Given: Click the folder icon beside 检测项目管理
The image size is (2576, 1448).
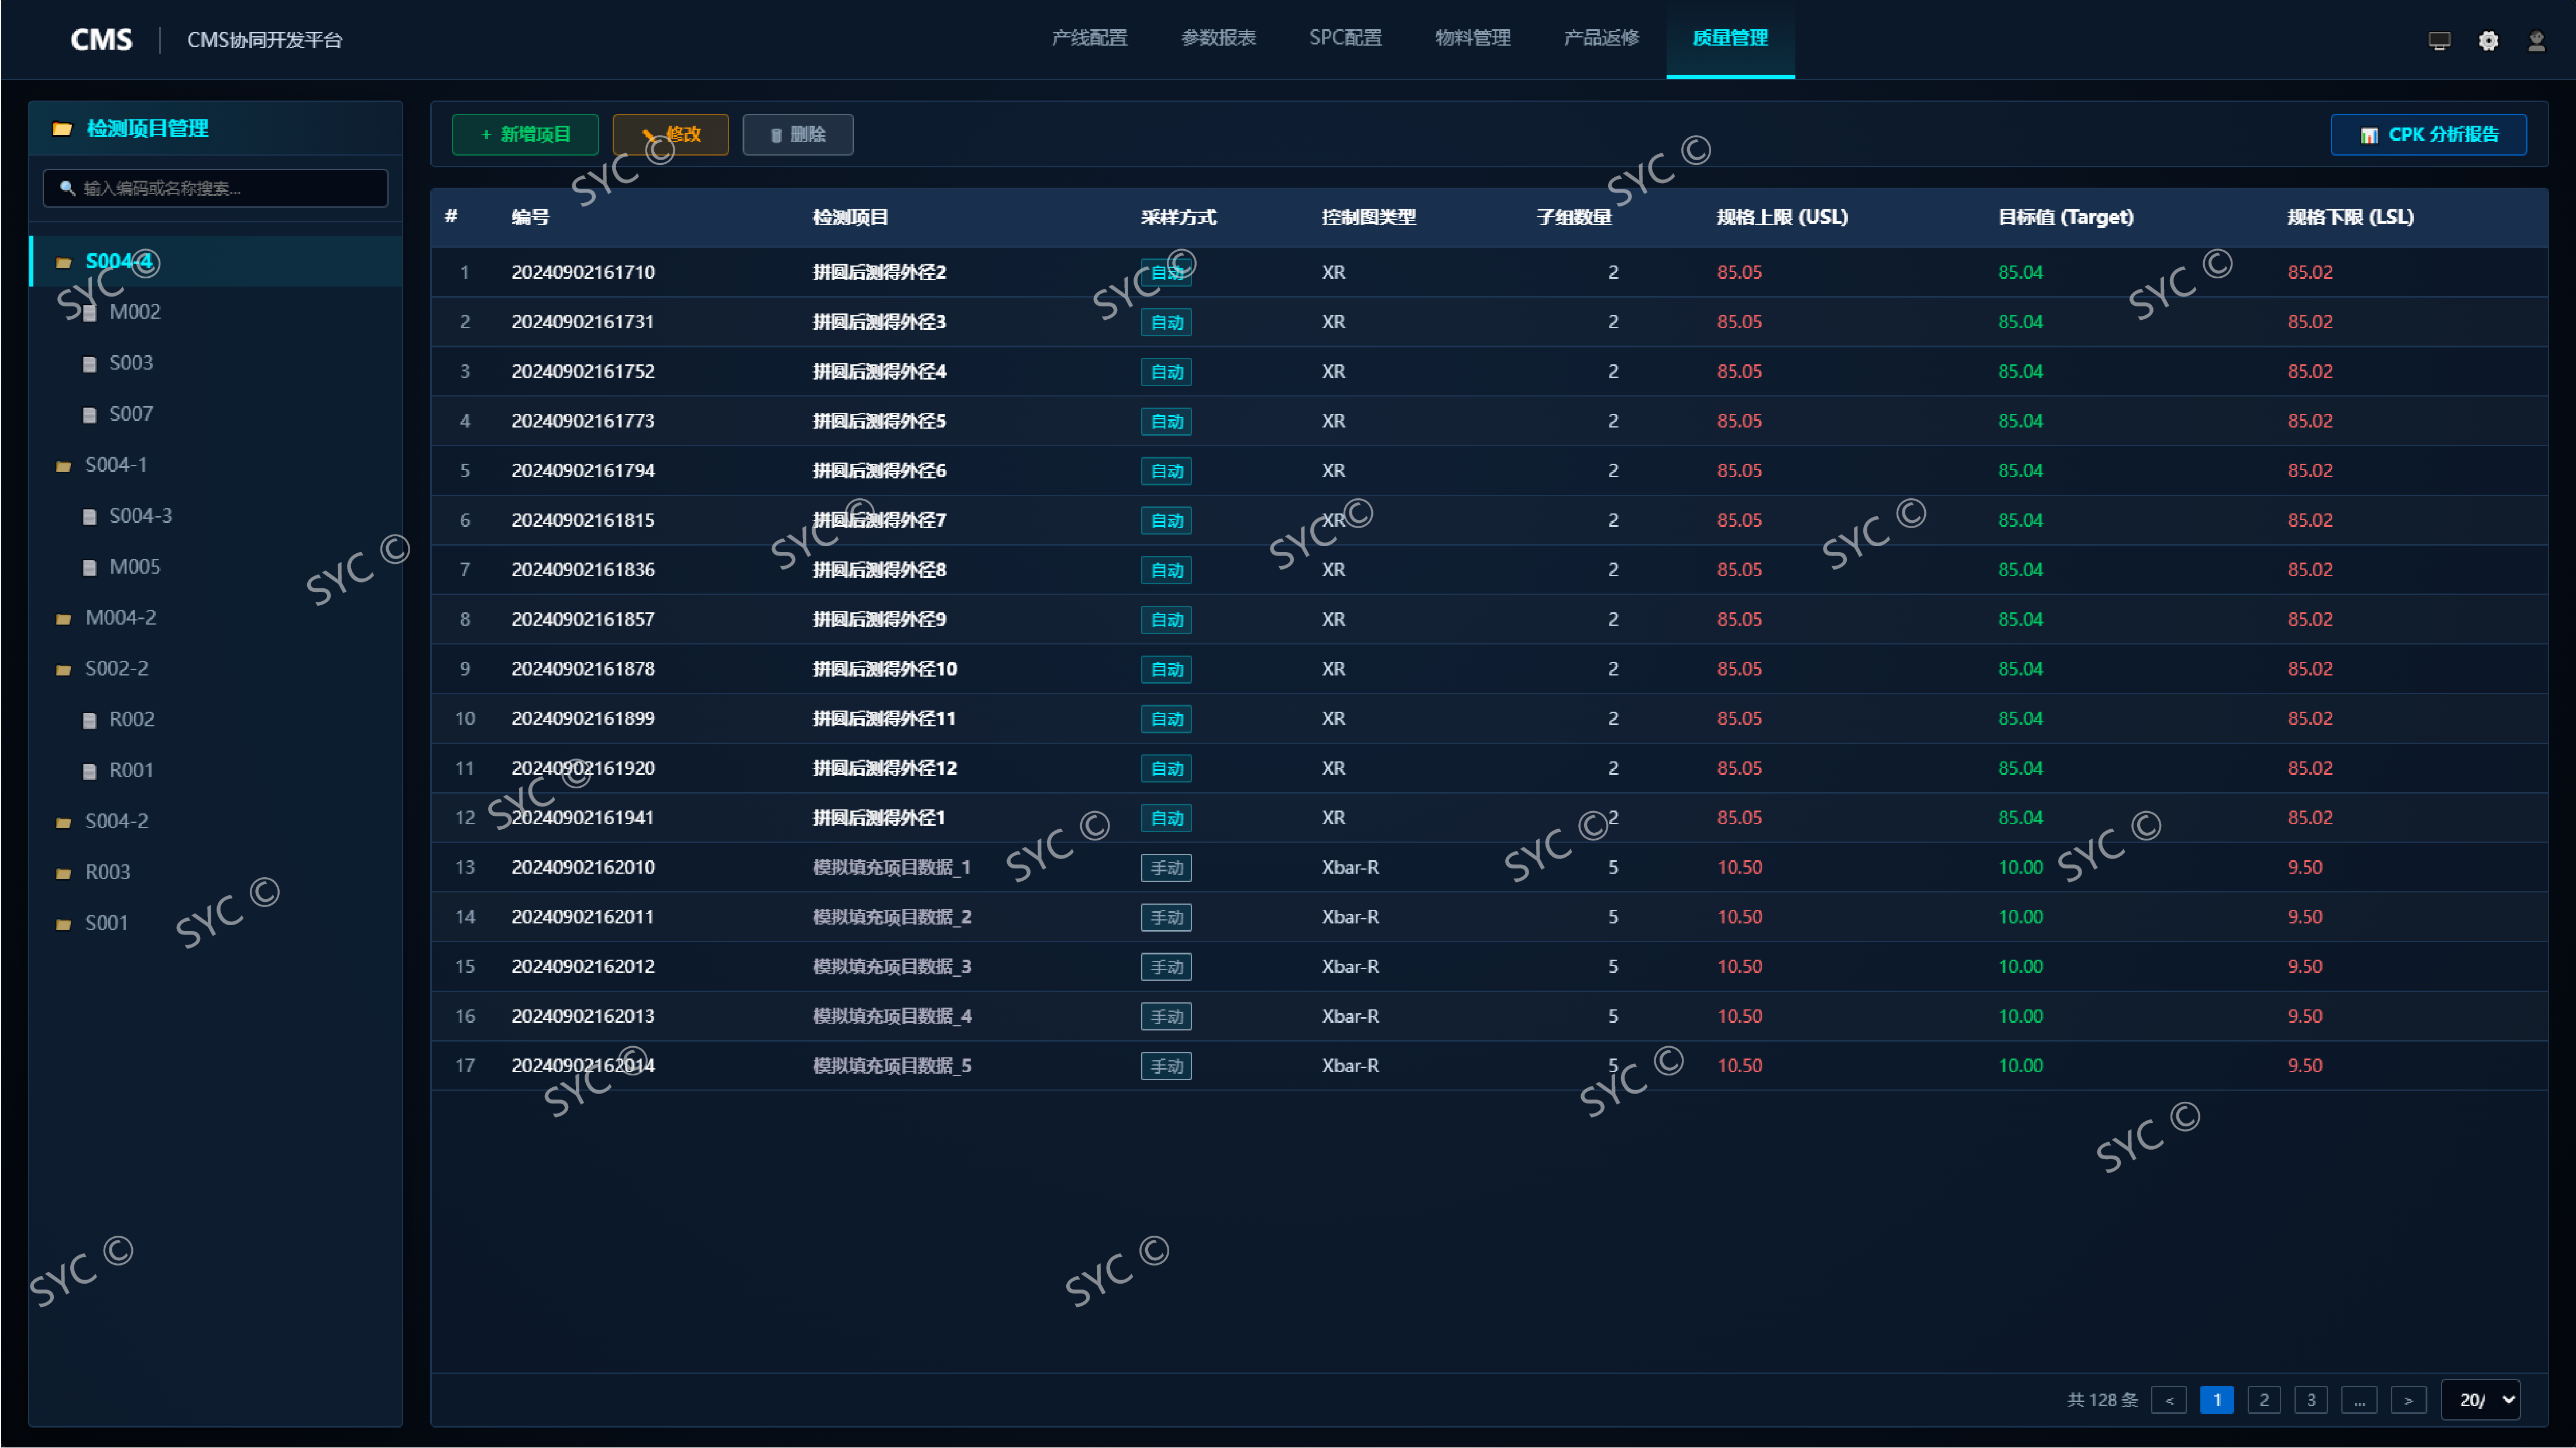Looking at the screenshot, I should pyautogui.click(x=62, y=129).
